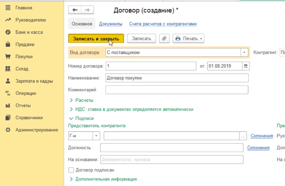Click the back navigation arrow
Screen dimensions: 285x186
[x=75, y=10]
